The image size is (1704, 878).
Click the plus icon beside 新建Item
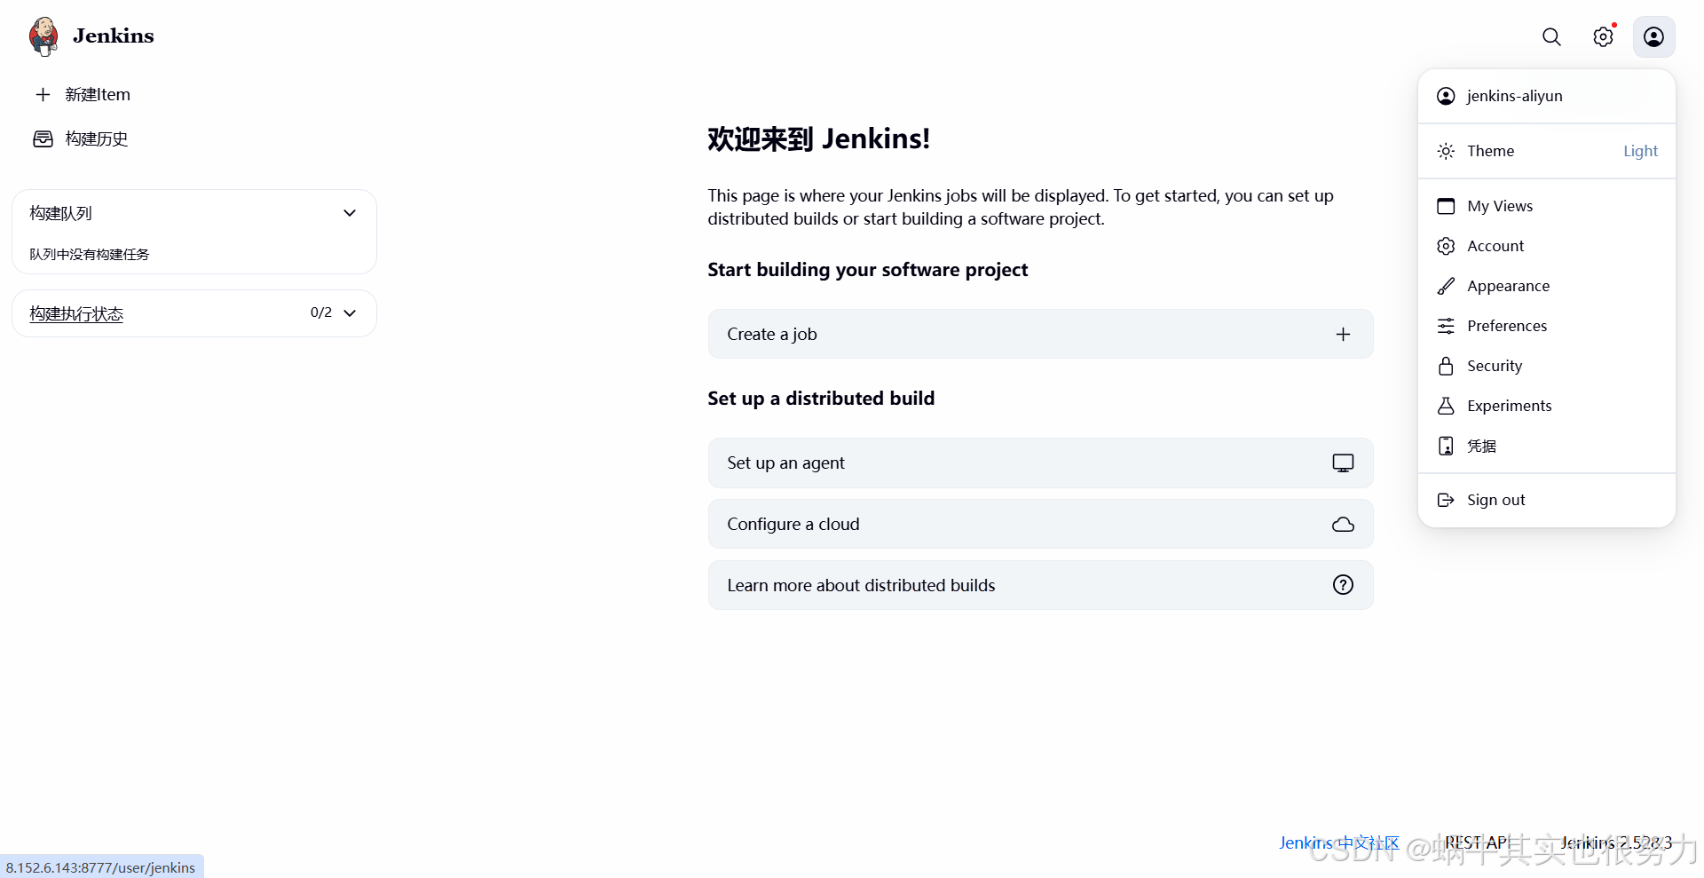(43, 94)
